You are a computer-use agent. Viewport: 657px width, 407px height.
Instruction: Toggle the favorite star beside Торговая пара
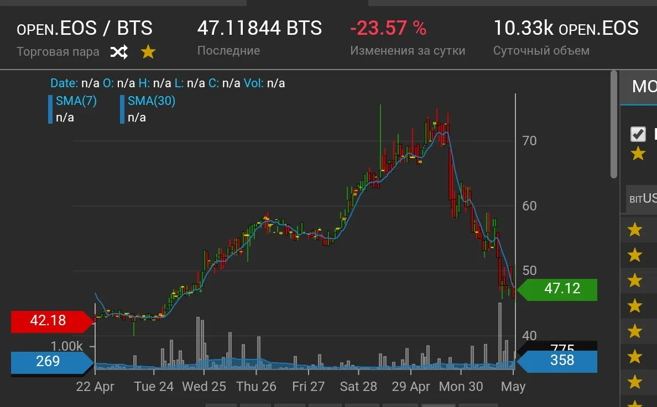(x=148, y=52)
